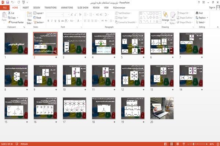The height and width of the screenshot is (146, 220).
Task: Fit slide to current window icon
Action: tap(218, 144)
